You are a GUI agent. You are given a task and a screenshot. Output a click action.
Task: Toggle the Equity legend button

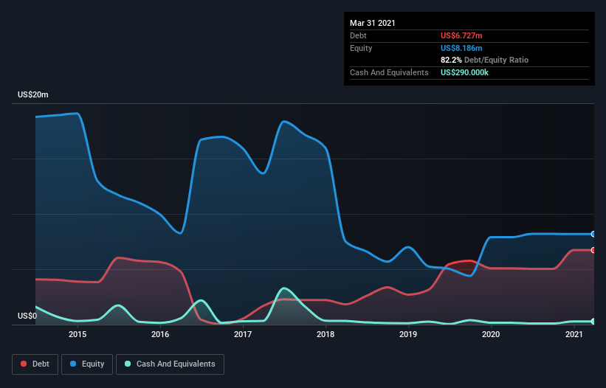tap(87, 364)
